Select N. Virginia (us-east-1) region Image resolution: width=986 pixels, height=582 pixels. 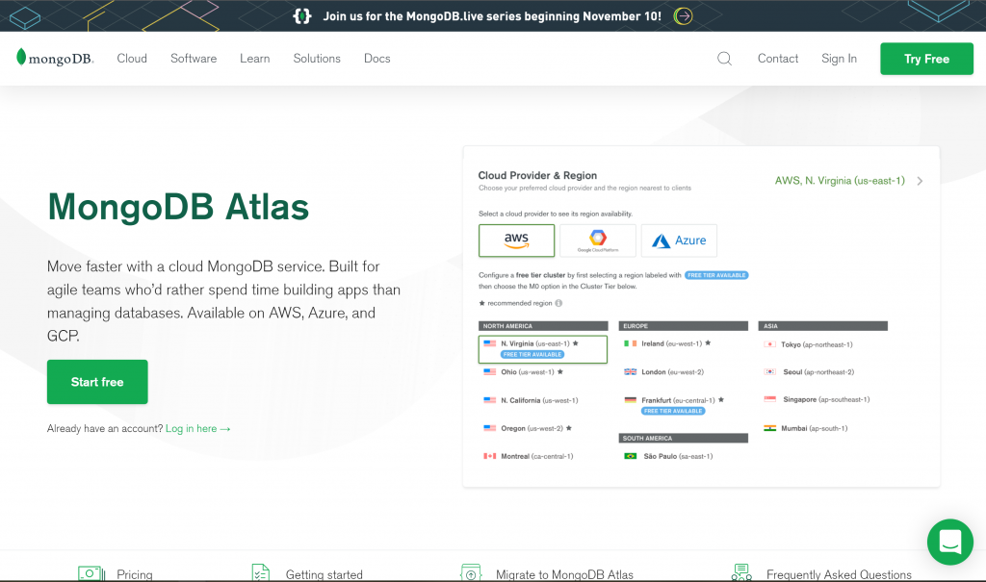[543, 349]
